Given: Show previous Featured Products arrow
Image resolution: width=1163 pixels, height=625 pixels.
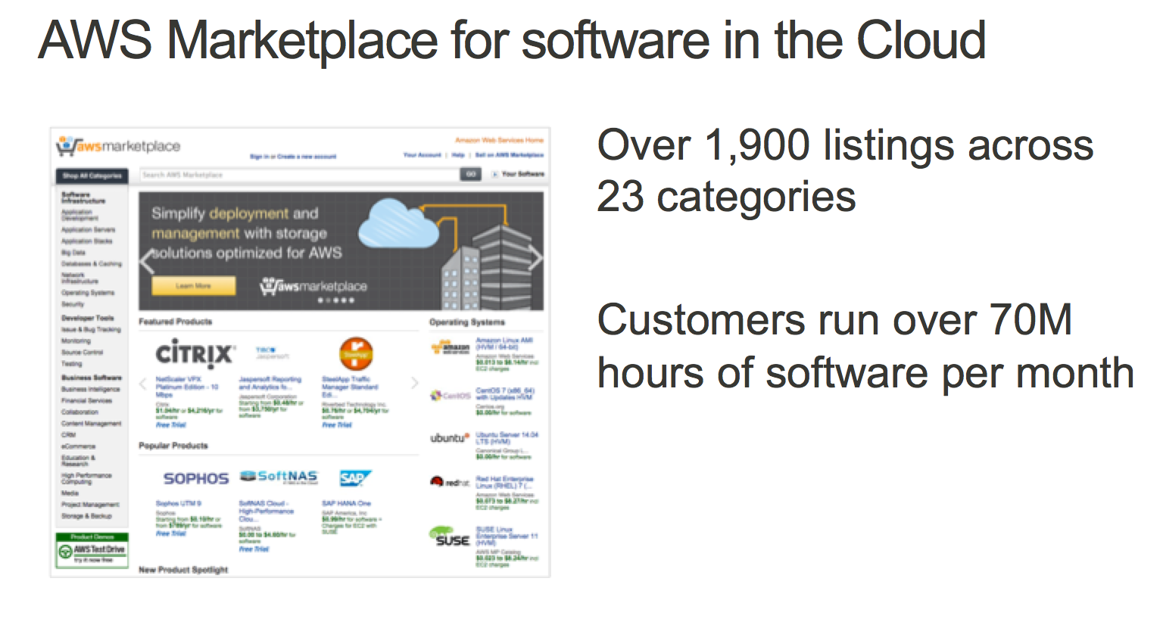Looking at the screenshot, I should pos(143,384).
